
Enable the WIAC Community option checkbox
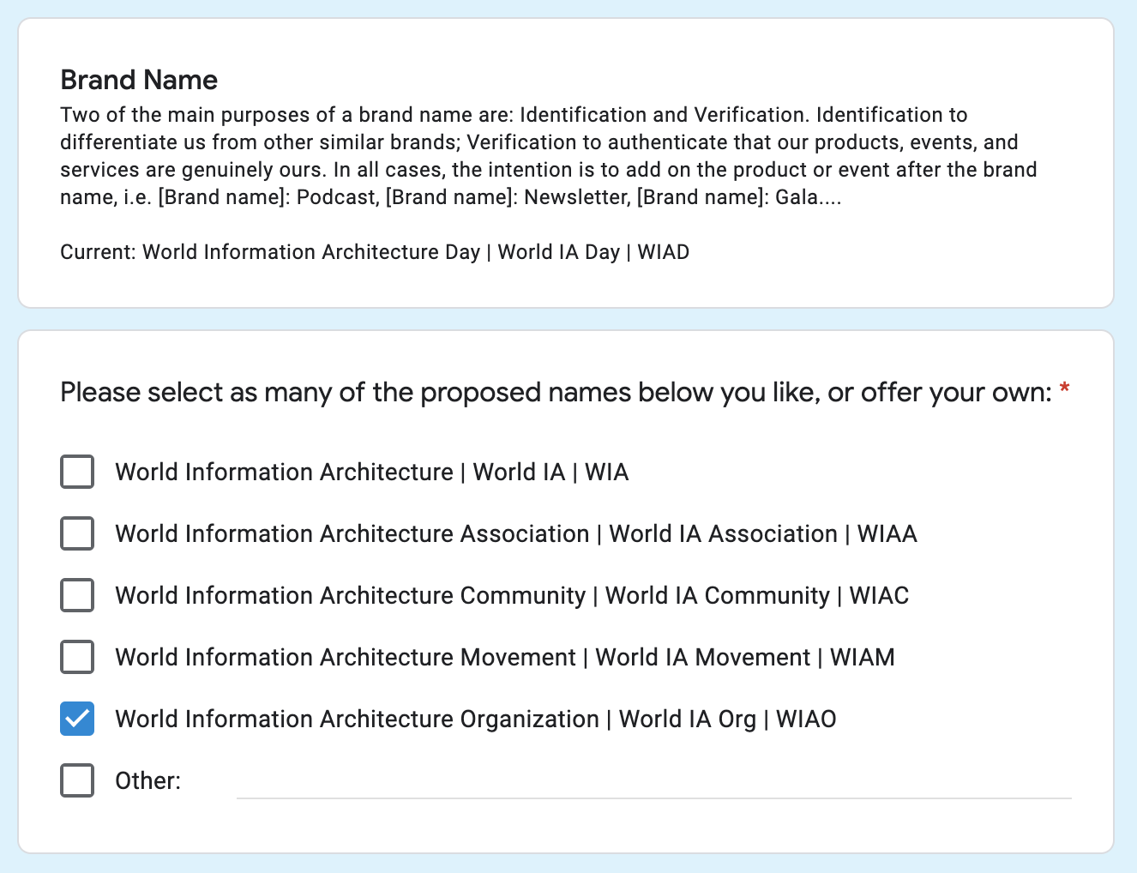[77, 595]
